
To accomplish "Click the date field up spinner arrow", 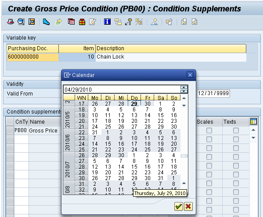I will (x=184, y=88).
